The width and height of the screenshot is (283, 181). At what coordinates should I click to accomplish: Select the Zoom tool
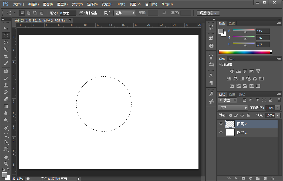(6, 164)
